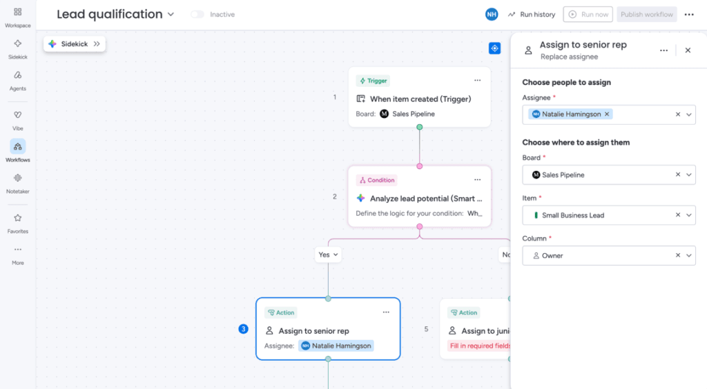Expand the Item dropdown arrow
Viewport: 707px width, 389px height.
tap(688, 215)
